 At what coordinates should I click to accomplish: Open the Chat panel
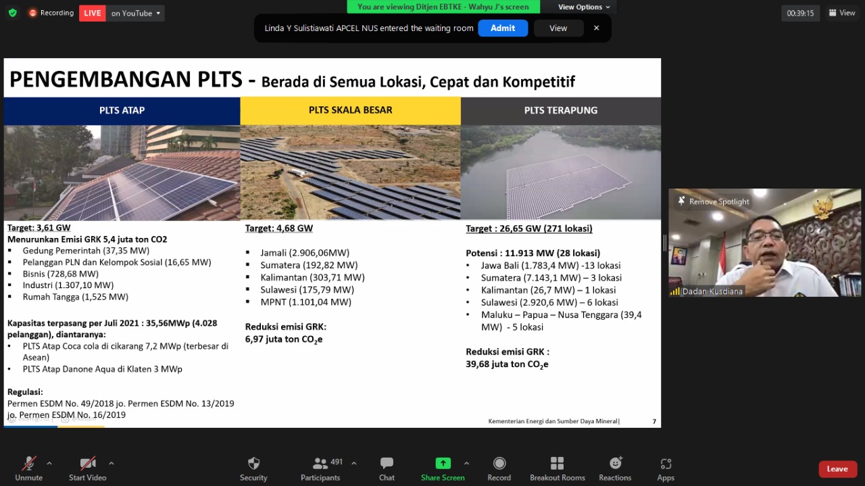pyautogui.click(x=387, y=464)
